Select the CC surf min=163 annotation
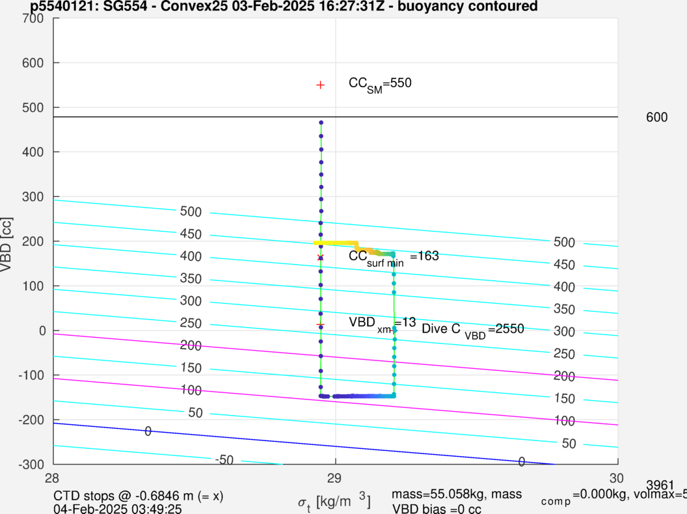The width and height of the screenshot is (687, 514). 394,256
